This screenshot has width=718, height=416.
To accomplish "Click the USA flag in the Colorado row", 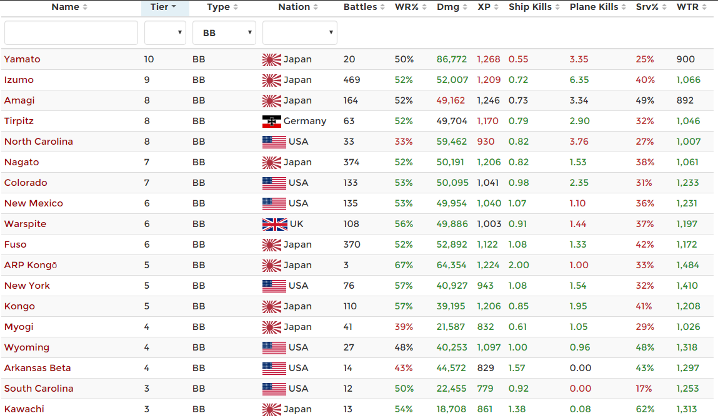I will point(274,183).
